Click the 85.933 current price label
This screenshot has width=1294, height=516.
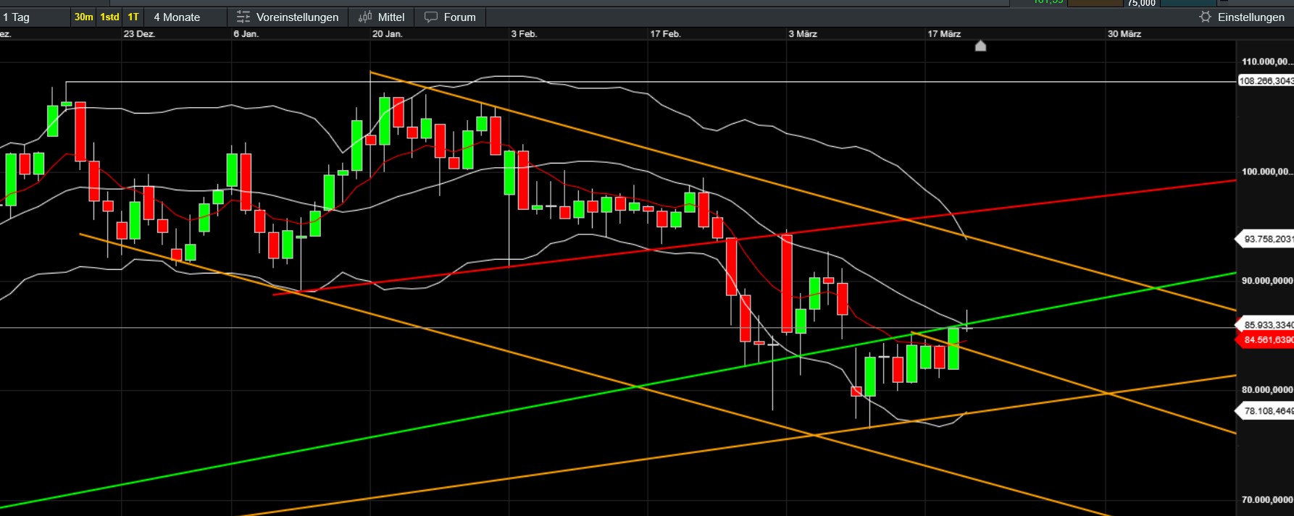[1265, 325]
